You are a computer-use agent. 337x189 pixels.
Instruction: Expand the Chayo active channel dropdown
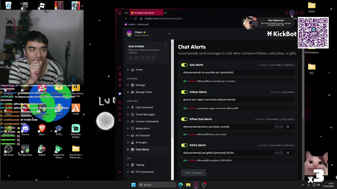169,34
